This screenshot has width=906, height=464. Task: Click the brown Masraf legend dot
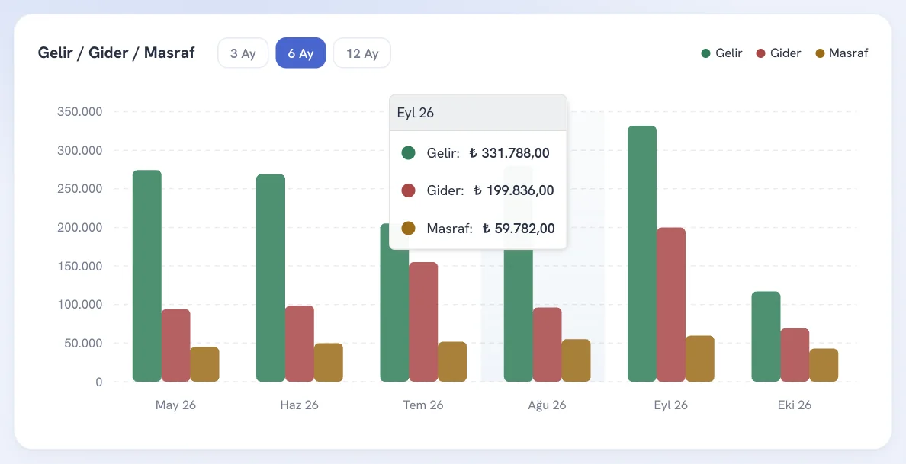820,53
